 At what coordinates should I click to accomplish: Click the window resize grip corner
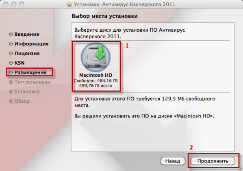(x=241, y=169)
